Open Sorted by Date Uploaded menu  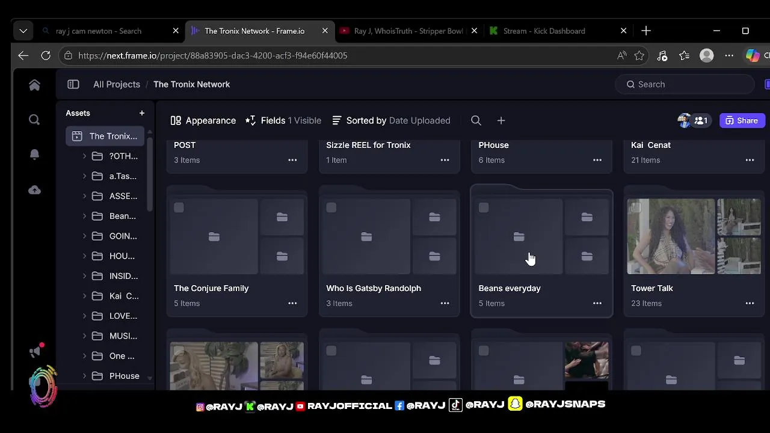click(391, 120)
